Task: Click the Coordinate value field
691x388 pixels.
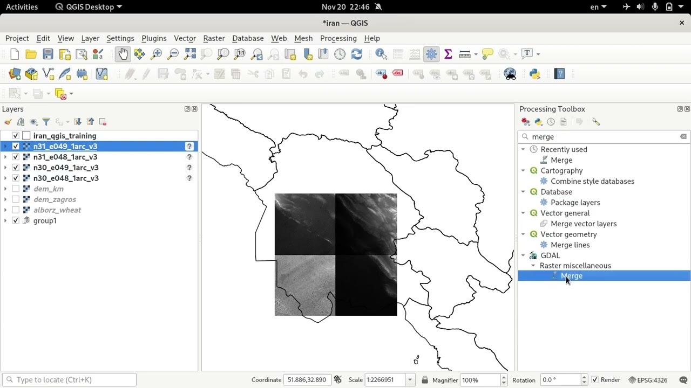Action: 307,380
